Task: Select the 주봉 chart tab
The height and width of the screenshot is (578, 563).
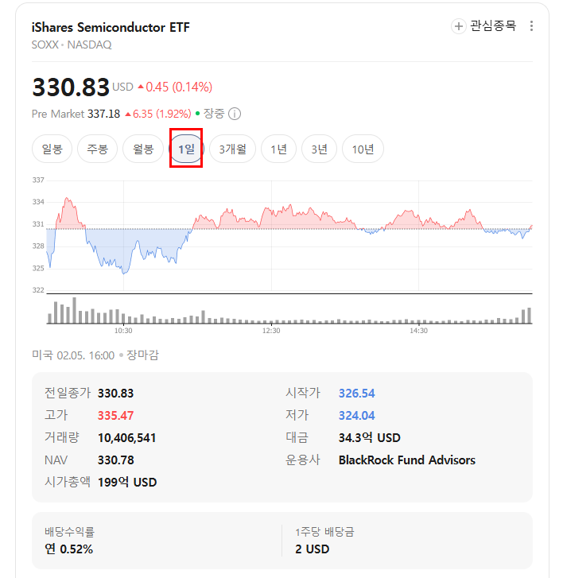Action: (97, 149)
